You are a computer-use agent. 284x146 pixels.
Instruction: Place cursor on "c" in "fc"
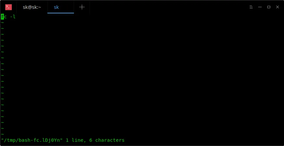click(x=6, y=17)
